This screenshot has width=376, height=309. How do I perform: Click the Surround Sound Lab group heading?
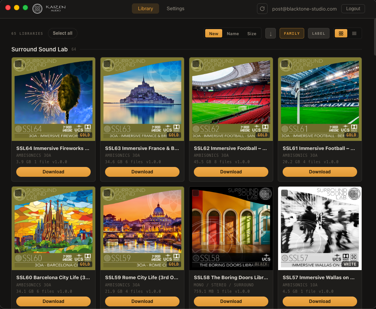pyautogui.click(x=40, y=49)
